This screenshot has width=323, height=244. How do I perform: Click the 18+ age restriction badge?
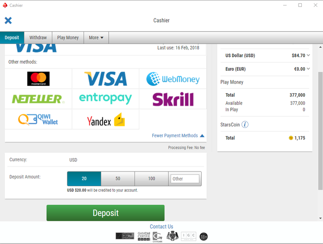(x=203, y=237)
